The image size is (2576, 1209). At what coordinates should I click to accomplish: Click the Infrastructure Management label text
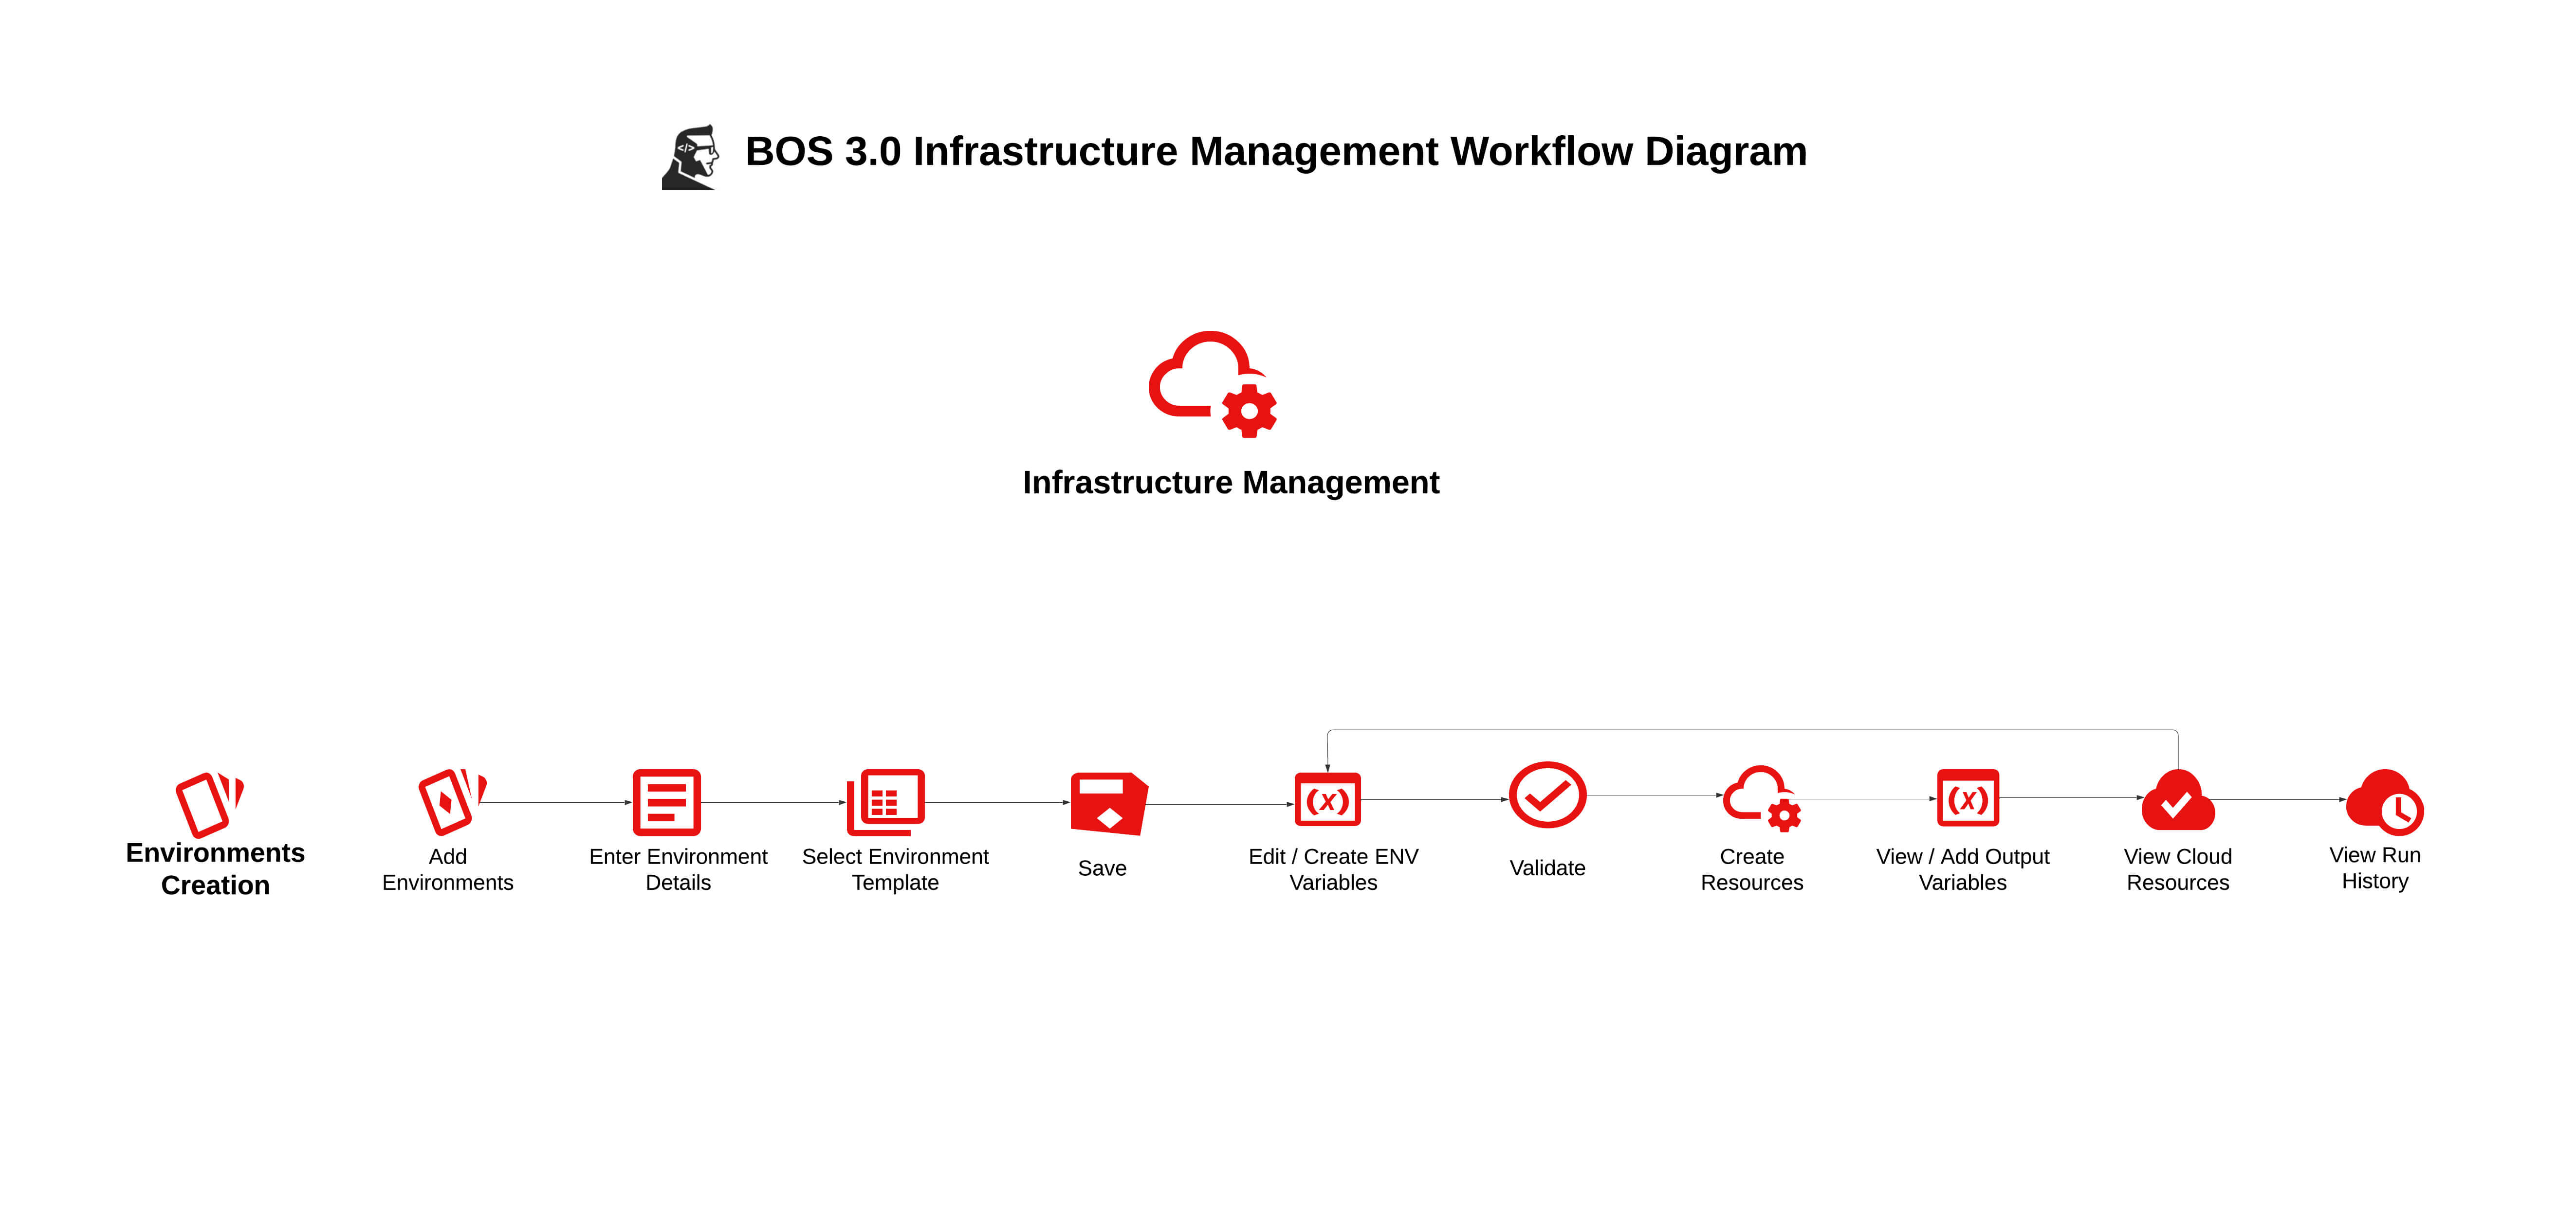(x=1230, y=483)
